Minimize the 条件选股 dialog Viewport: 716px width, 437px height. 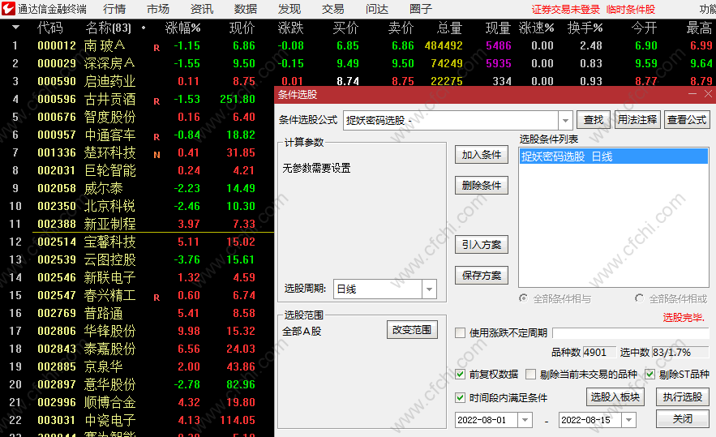tap(692, 93)
